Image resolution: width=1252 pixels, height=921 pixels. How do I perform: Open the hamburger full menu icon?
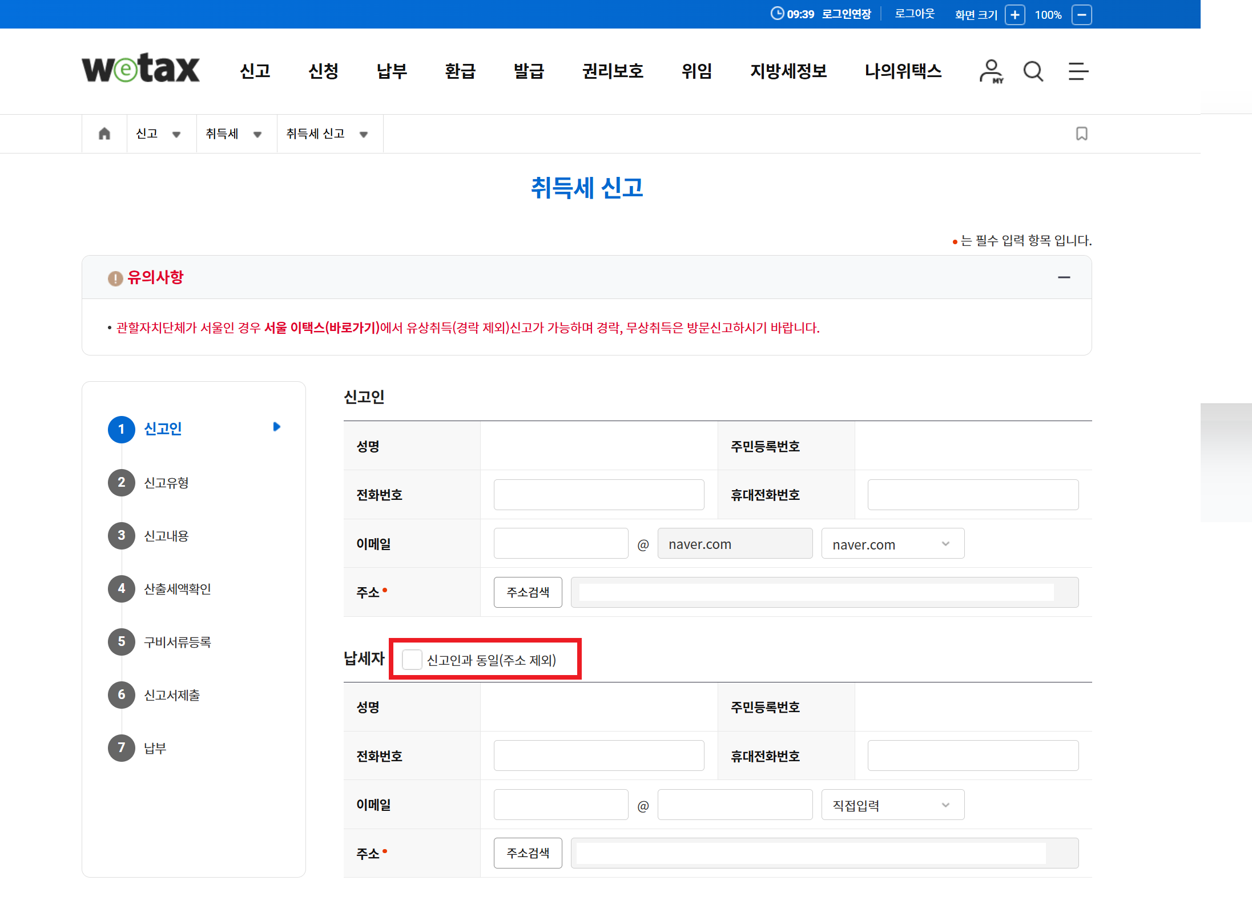(1078, 71)
